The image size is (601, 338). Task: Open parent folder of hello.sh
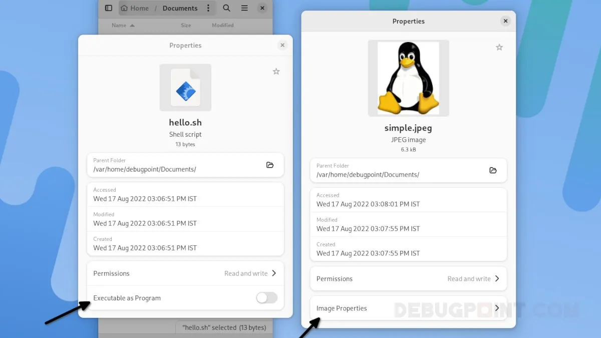coord(270,165)
